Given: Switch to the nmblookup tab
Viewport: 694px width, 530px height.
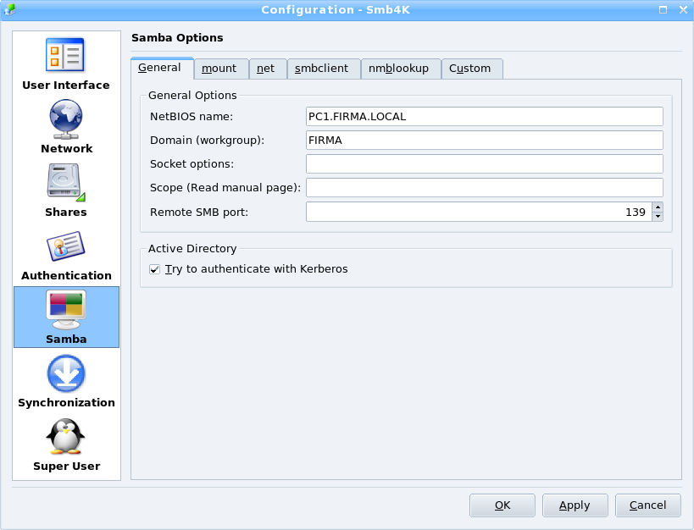Looking at the screenshot, I should (x=401, y=69).
